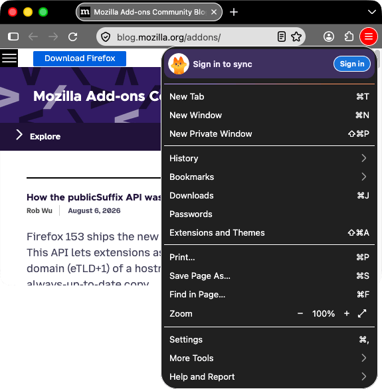The image size is (382, 389).
Task: Expand the Help and Report submenu
Action: (269, 377)
